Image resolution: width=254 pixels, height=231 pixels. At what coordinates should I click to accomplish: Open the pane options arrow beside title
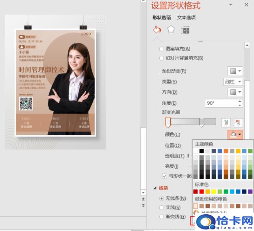coord(231,4)
